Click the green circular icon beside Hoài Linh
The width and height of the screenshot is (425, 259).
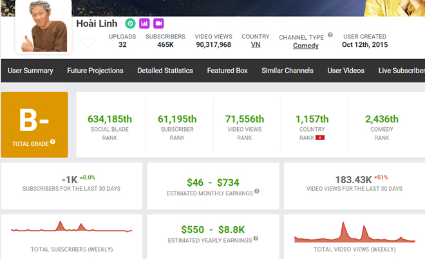pos(130,24)
